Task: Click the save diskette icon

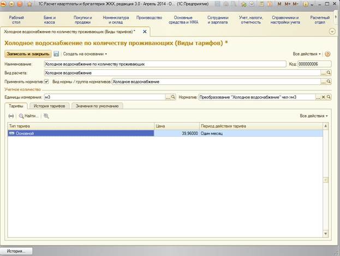Action: click(56, 54)
